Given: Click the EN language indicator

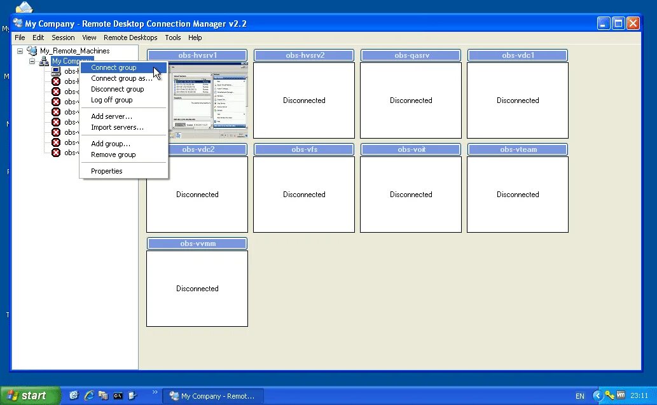Looking at the screenshot, I should (580, 396).
